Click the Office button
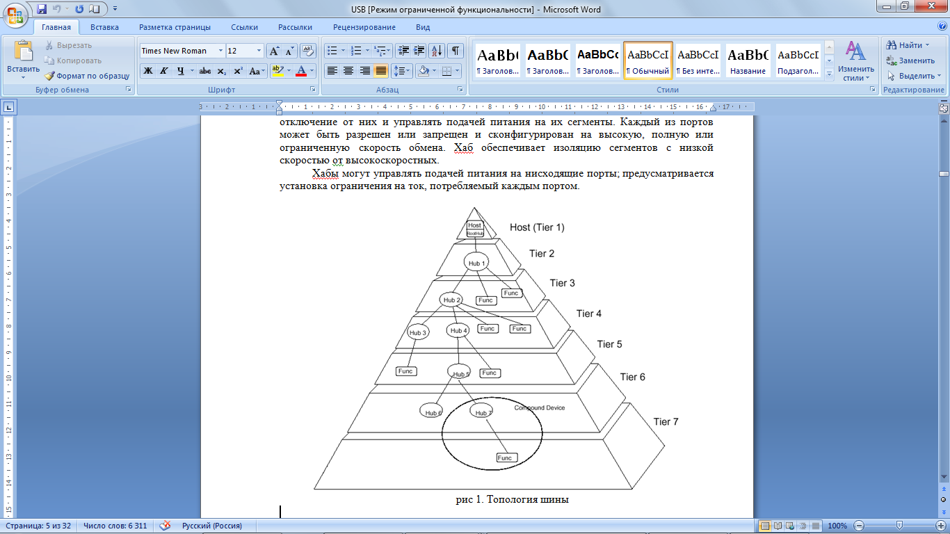950x534 pixels. [15, 14]
